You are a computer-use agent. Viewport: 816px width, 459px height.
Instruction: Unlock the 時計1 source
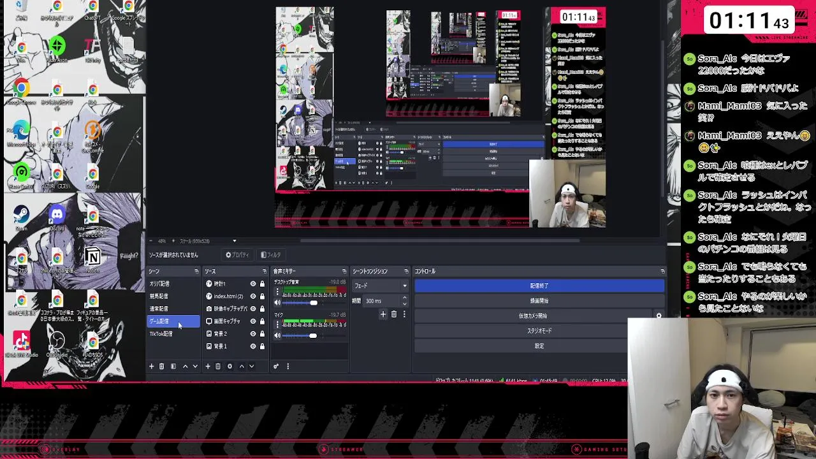[262, 284]
